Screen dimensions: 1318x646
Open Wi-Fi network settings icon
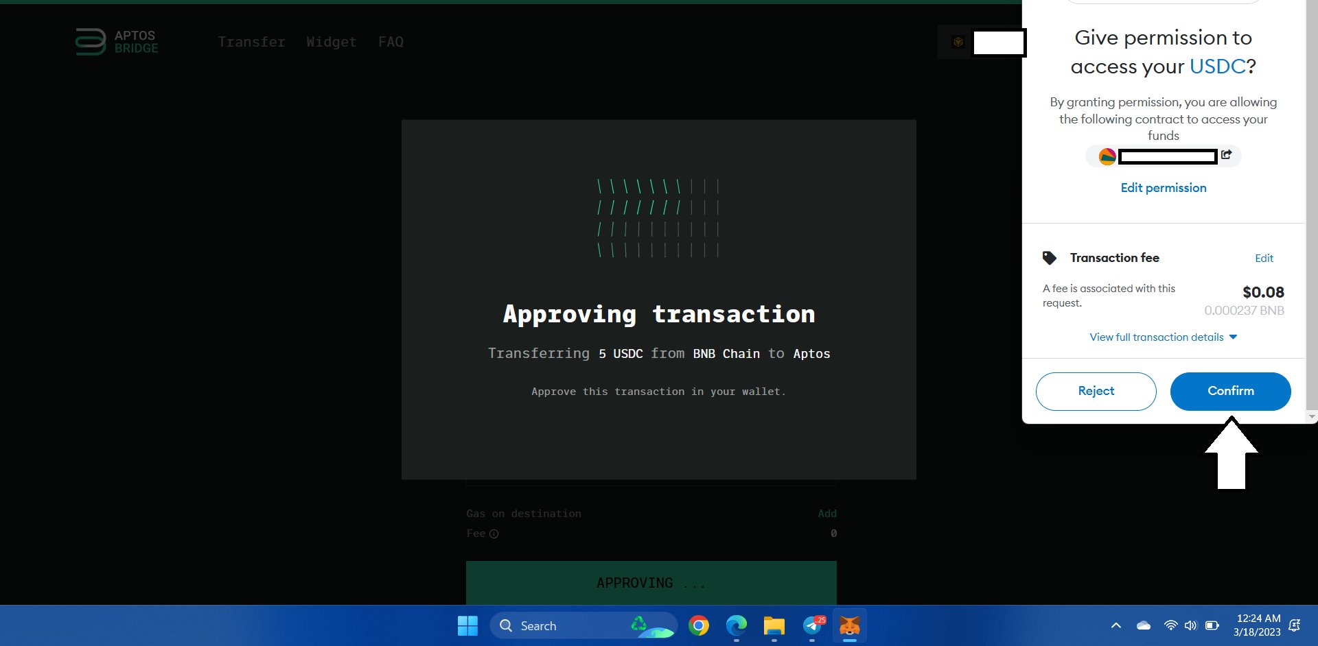pyautogui.click(x=1170, y=625)
